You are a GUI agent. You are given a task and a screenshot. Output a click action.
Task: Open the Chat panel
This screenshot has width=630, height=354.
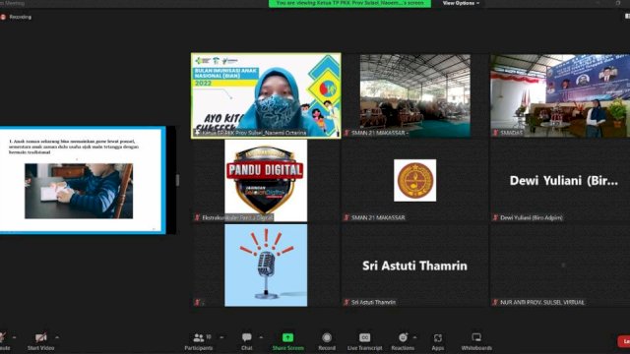point(247,341)
